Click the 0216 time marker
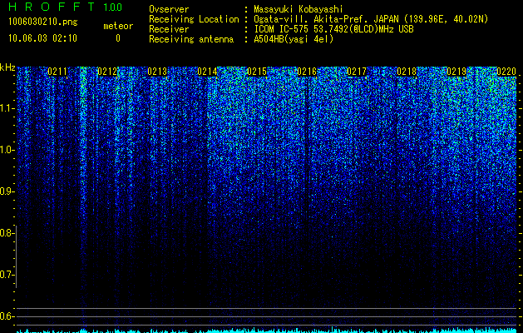Viewport: 523px width, 333px height. point(307,72)
